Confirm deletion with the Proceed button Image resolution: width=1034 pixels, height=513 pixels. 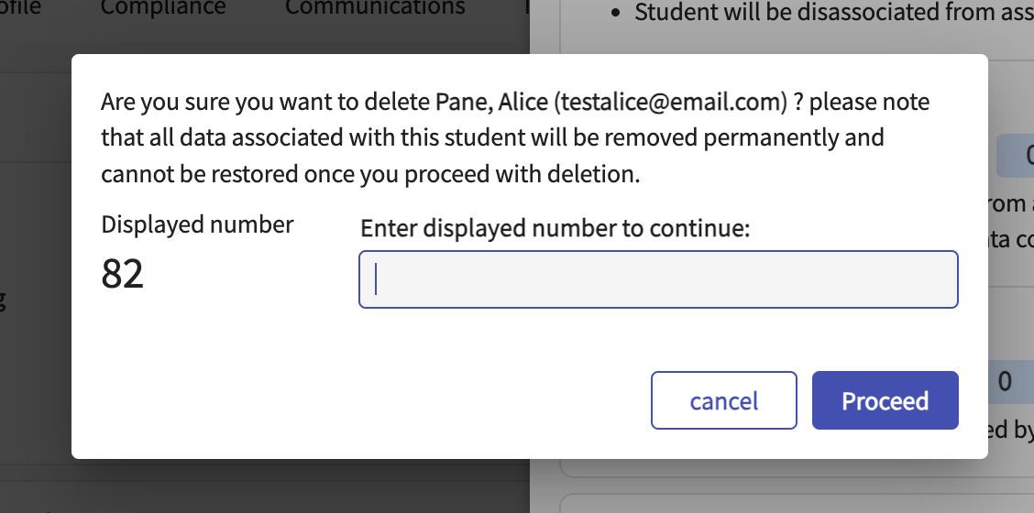click(885, 400)
